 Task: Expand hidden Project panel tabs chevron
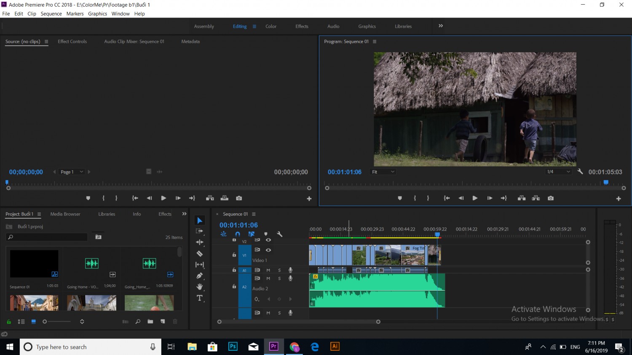tap(184, 214)
